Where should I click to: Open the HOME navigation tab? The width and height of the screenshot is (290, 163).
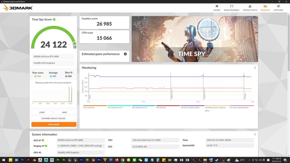click(x=217, y=8)
